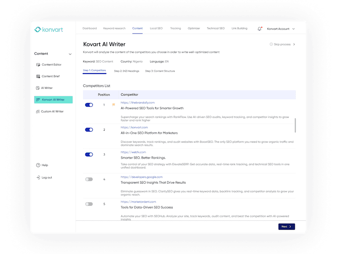This screenshot has width=337, height=254.
Task: Open AI Writer in sidebar
Action: click(x=47, y=88)
